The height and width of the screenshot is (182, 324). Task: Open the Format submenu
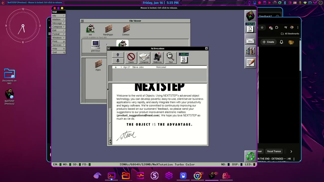tap(58, 34)
